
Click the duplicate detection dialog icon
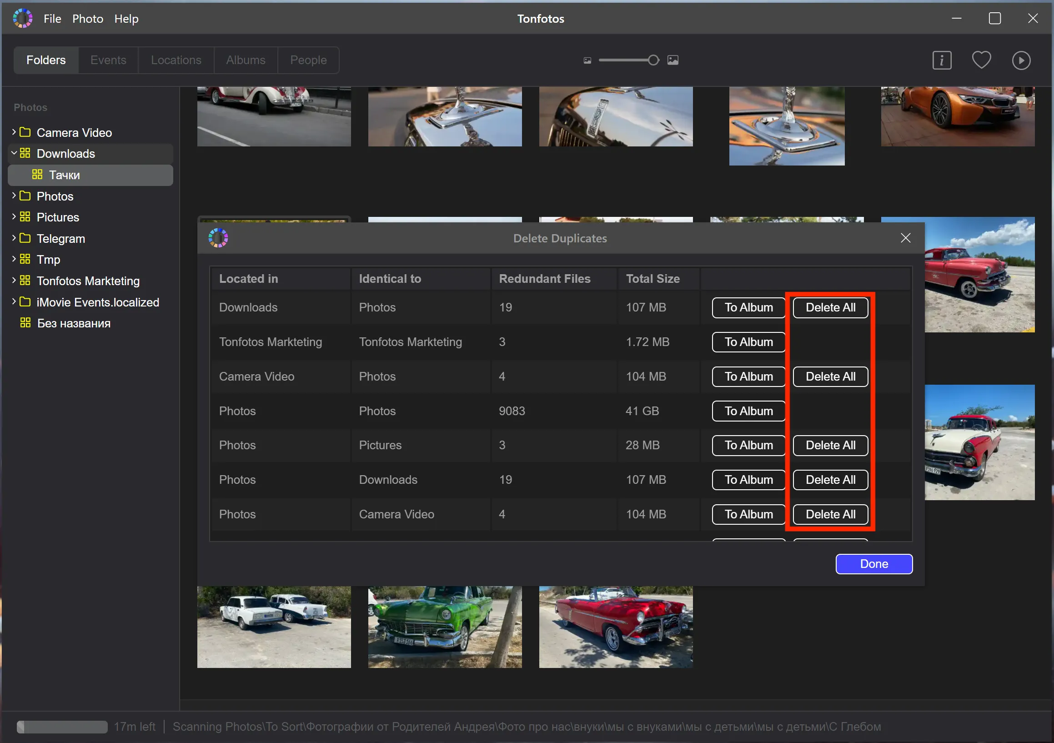[218, 238]
